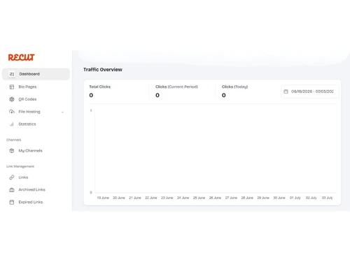The width and height of the screenshot is (350, 262).
Task: Click the Statistics bar chart icon
Action: point(12,124)
